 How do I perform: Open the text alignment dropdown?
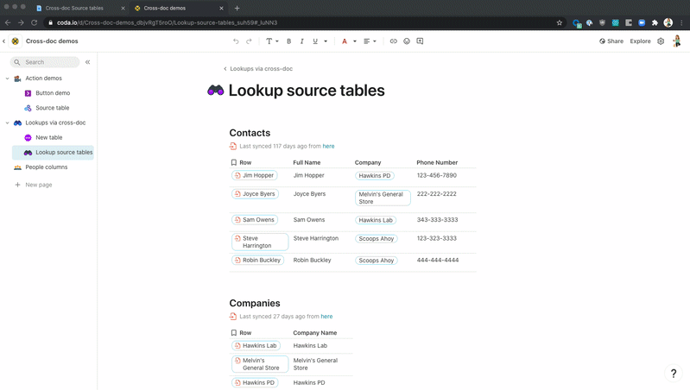369,41
